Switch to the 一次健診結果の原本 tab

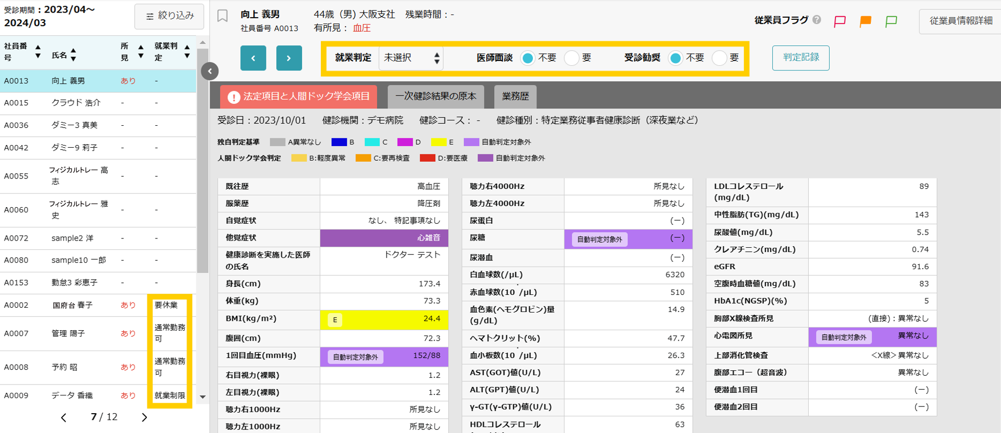436,97
